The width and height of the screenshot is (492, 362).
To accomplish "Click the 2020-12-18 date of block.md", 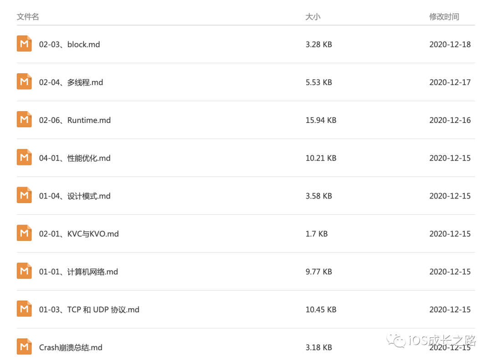I will pos(450,45).
